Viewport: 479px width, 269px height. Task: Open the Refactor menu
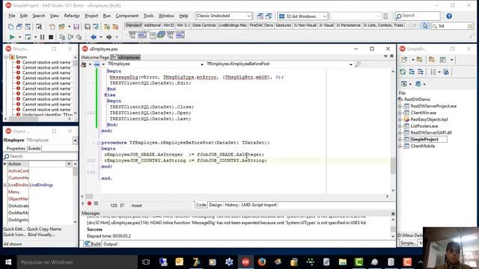pos(72,16)
